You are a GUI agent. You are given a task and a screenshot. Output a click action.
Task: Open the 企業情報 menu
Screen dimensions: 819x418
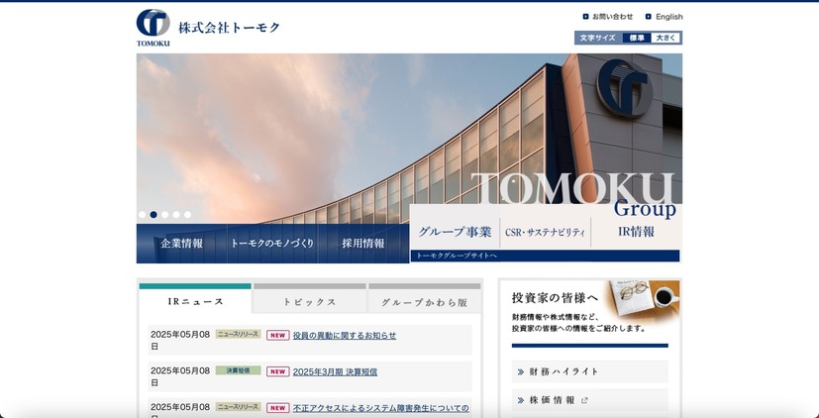pos(181,244)
